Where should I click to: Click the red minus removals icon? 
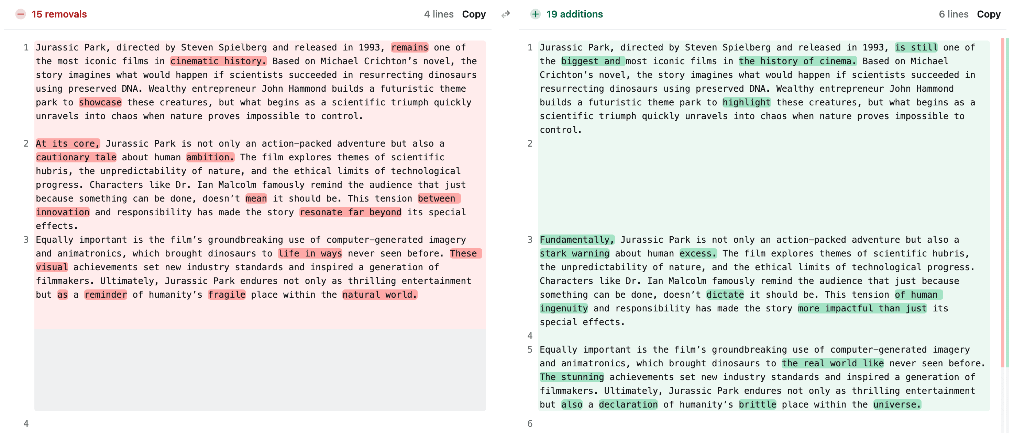21,14
